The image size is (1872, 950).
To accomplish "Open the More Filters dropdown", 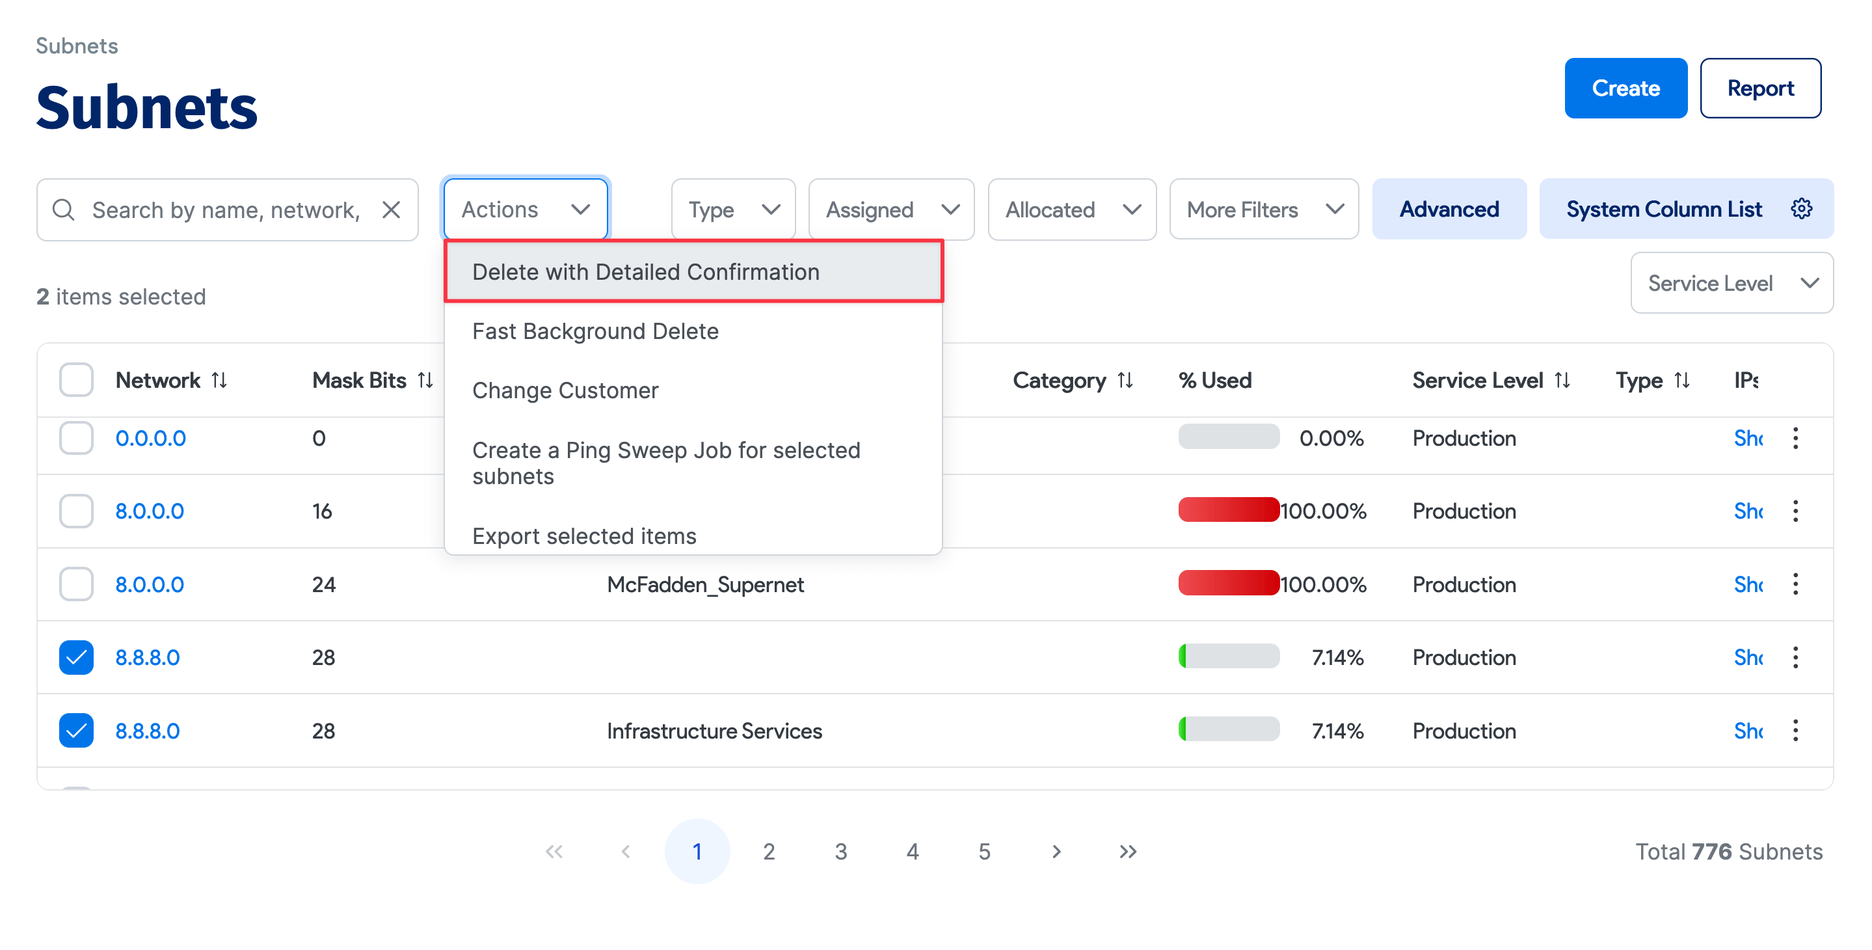I will tap(1263, 210).
